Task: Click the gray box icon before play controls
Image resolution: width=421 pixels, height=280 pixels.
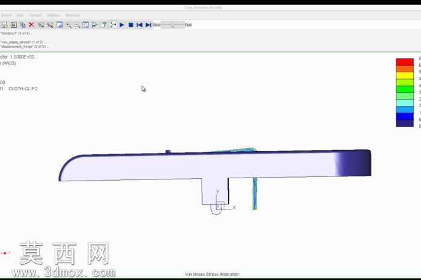Action: point(103,25)
